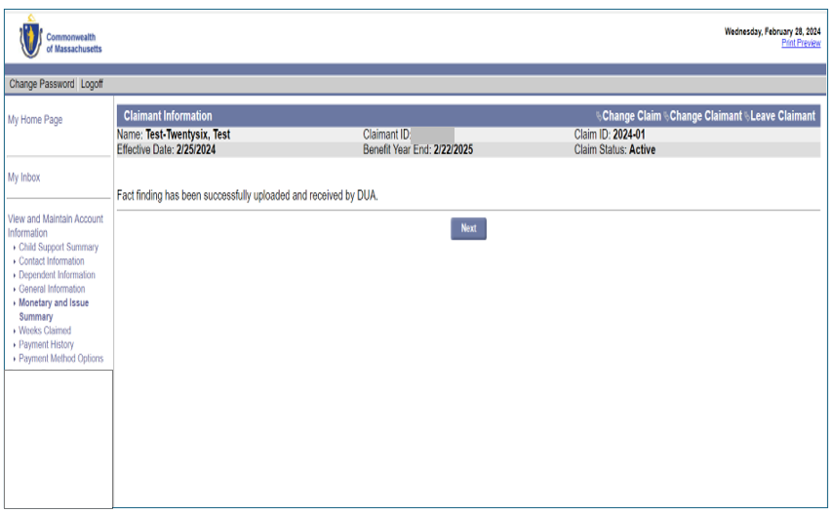Select Payment Method Options
Screen dimensions: 831x513
point(60,358)
